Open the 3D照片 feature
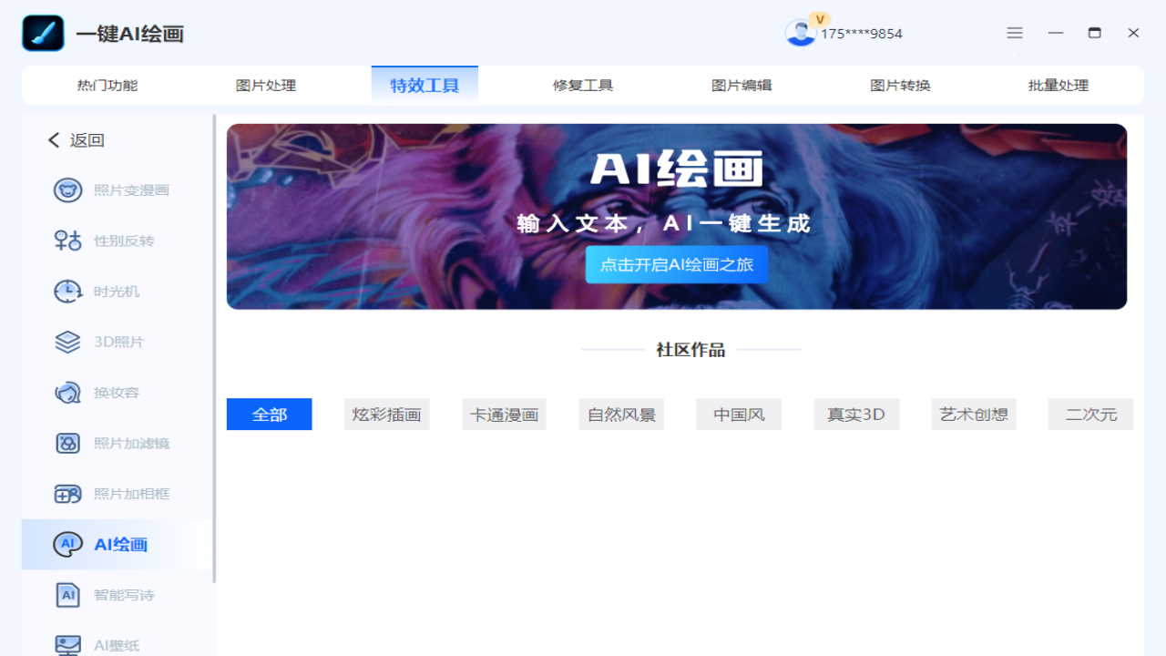The height and width of the screenshot is (656, 1166). click(116, 342)
